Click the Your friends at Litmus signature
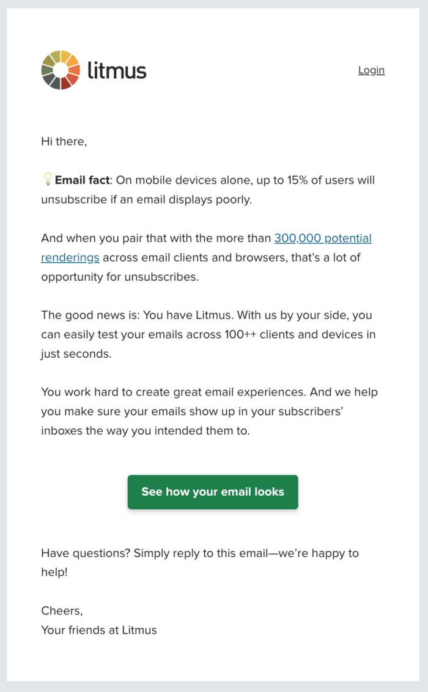Screen dimensions: 428x692 (99, 630)
